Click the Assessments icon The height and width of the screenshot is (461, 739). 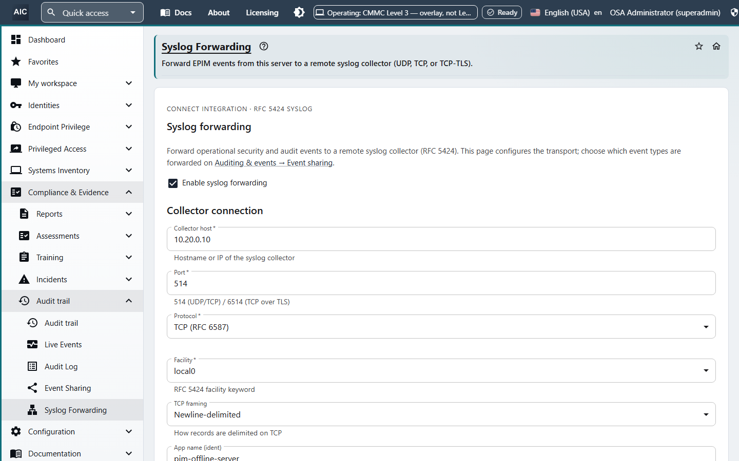tap(24, 236)
